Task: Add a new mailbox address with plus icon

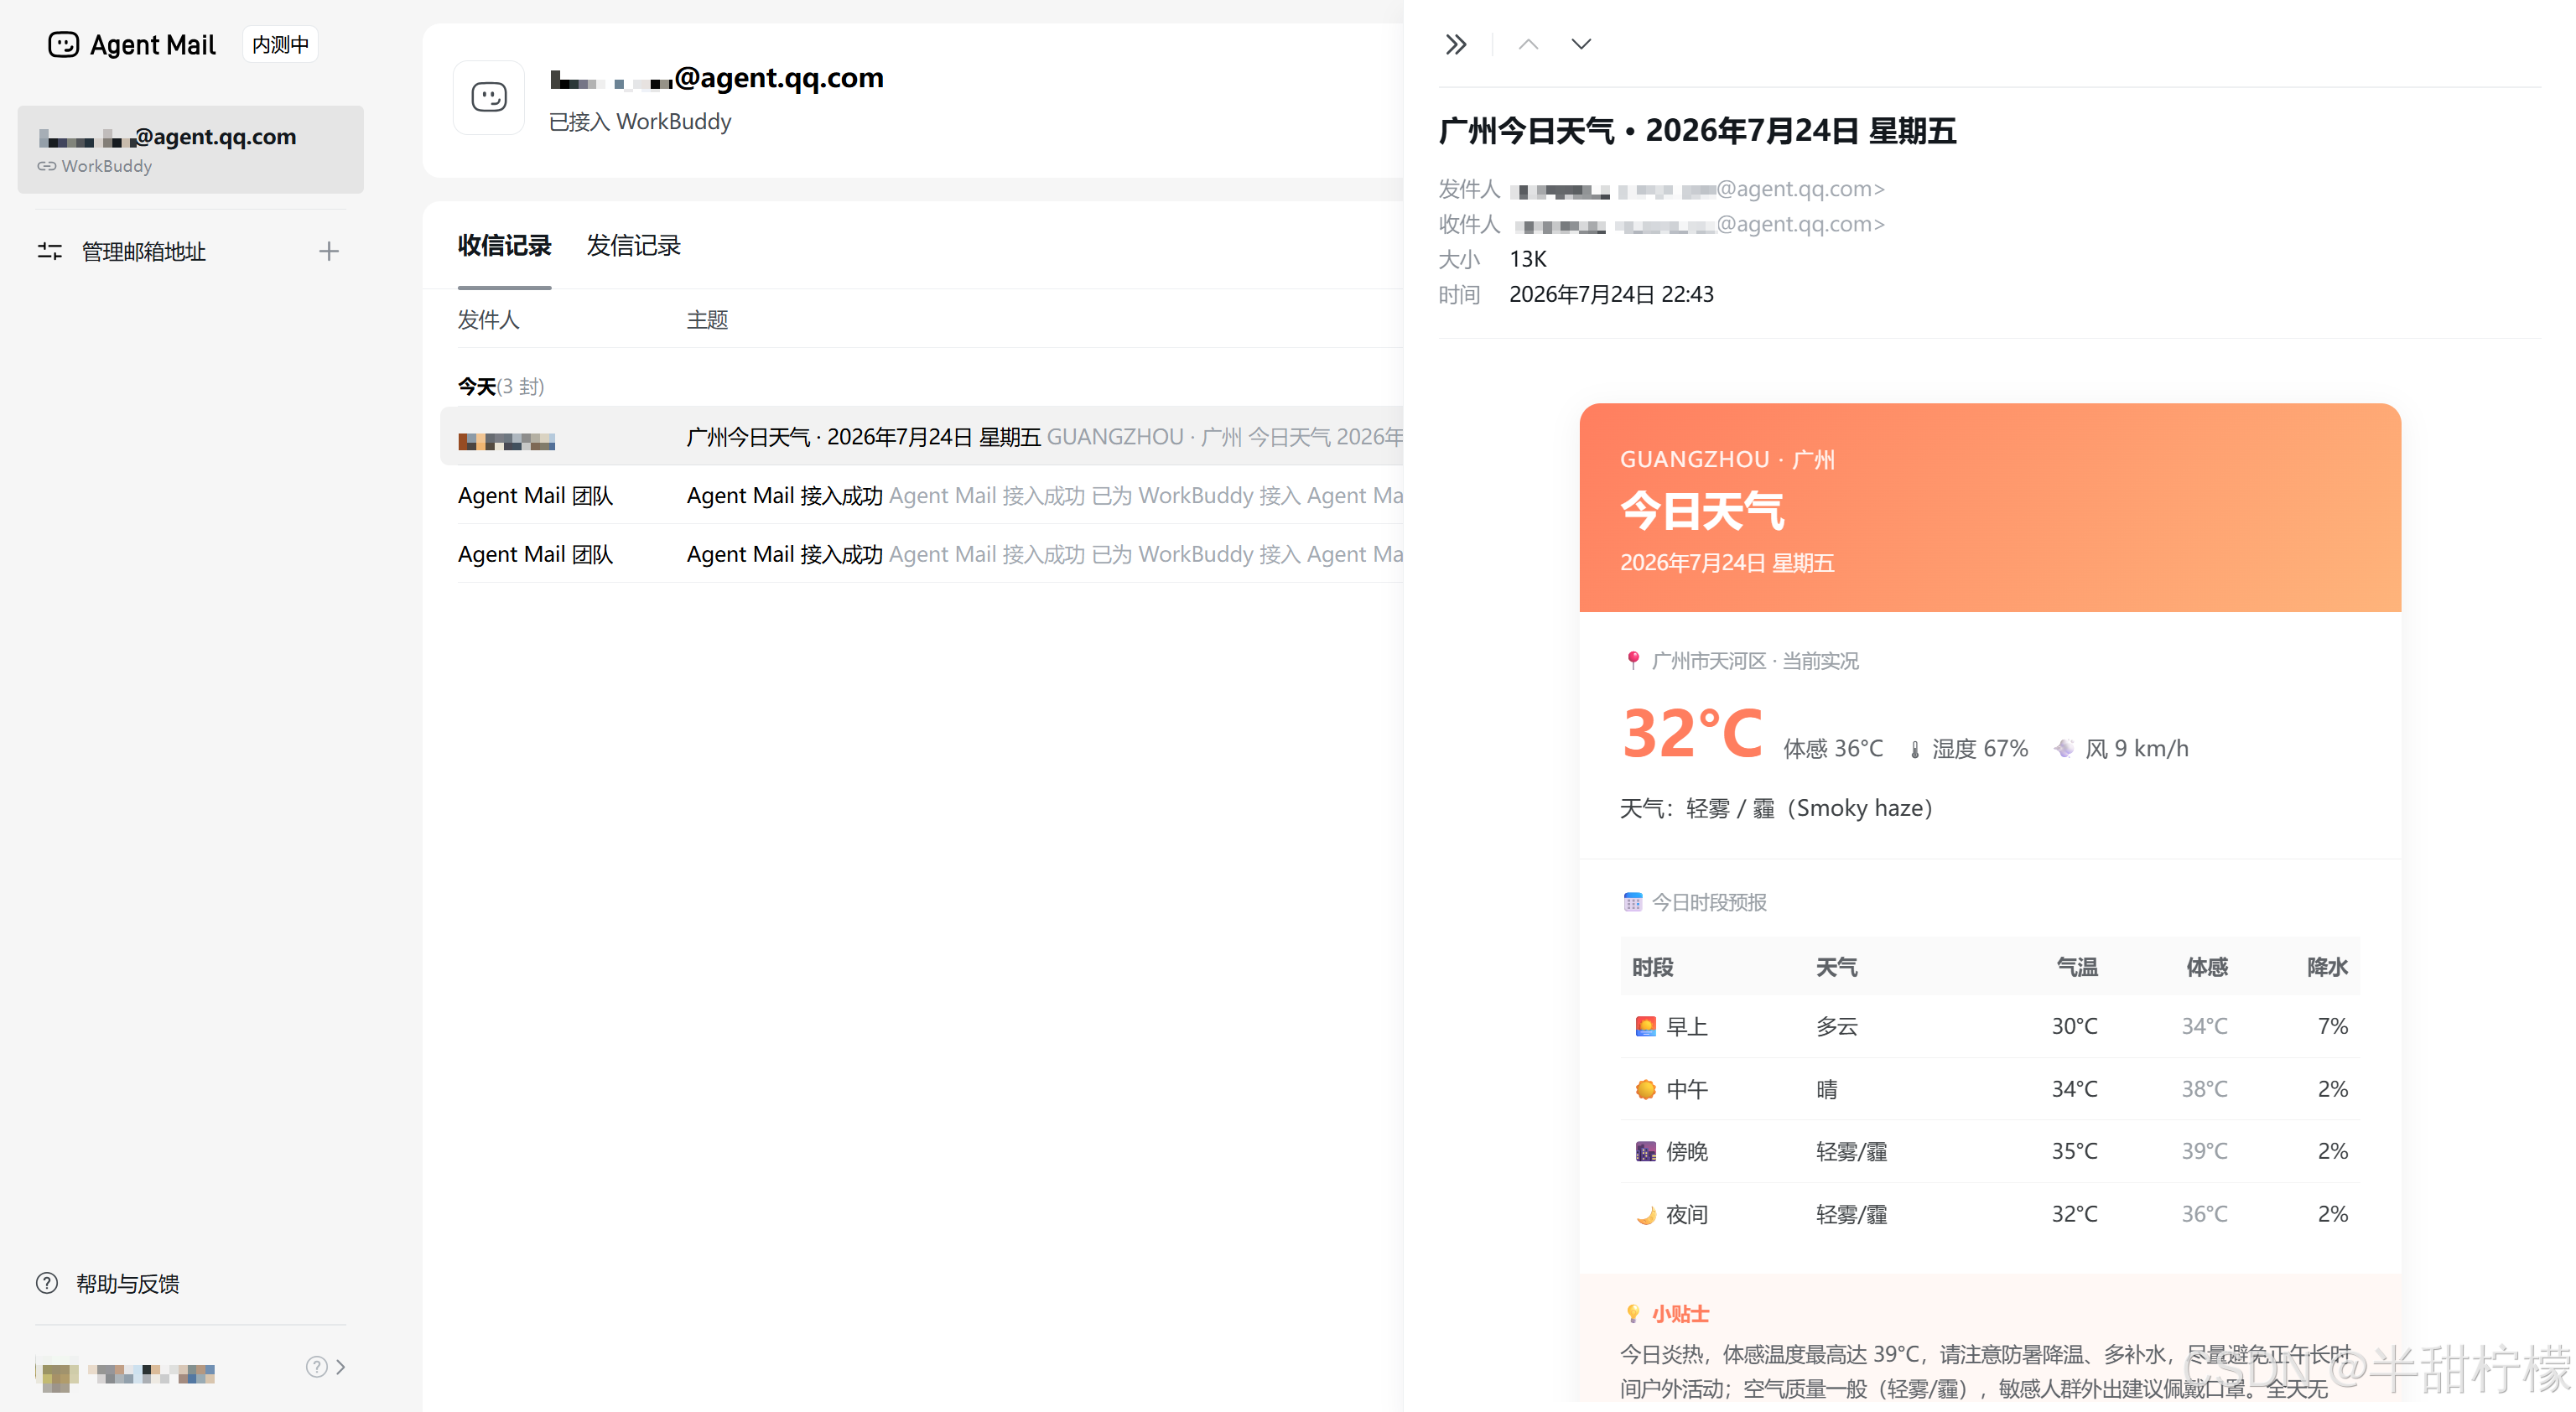Action: (329, 252)
